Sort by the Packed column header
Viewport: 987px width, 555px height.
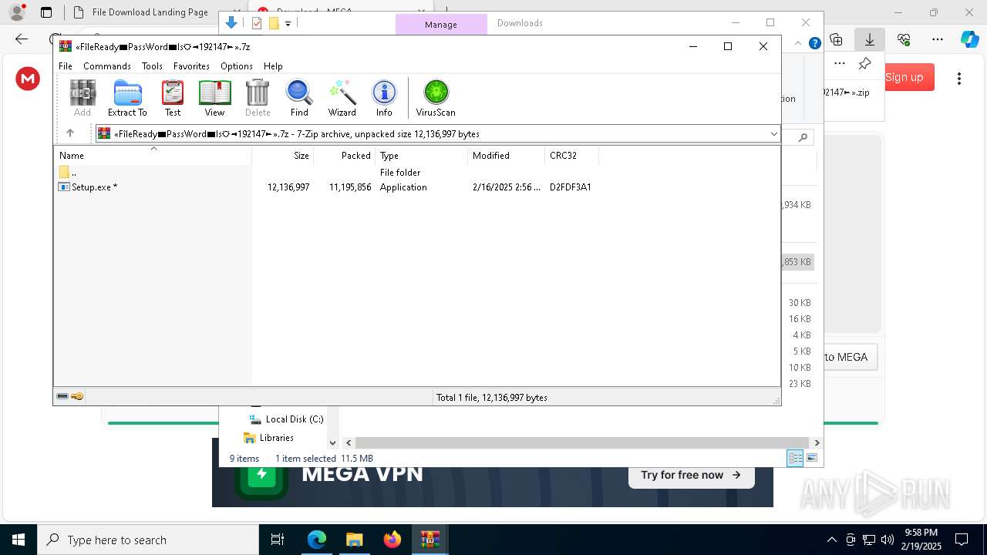click(345, 156)
